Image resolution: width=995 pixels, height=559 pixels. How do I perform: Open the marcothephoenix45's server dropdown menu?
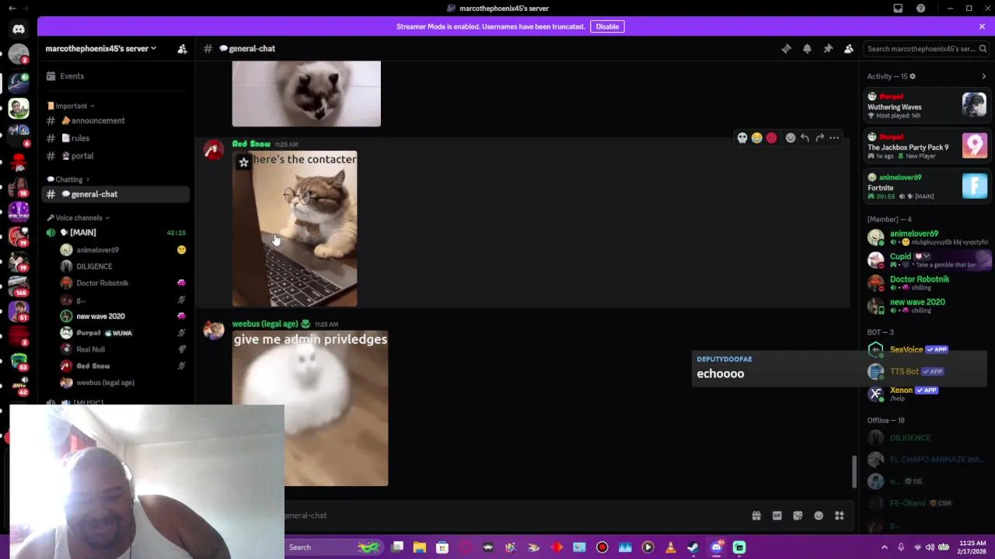pos(100,48)
